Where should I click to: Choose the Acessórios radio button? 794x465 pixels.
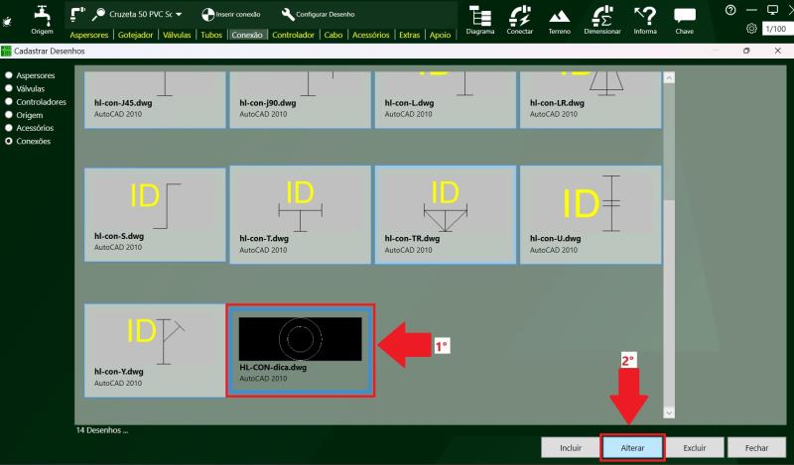click(10, 128)
